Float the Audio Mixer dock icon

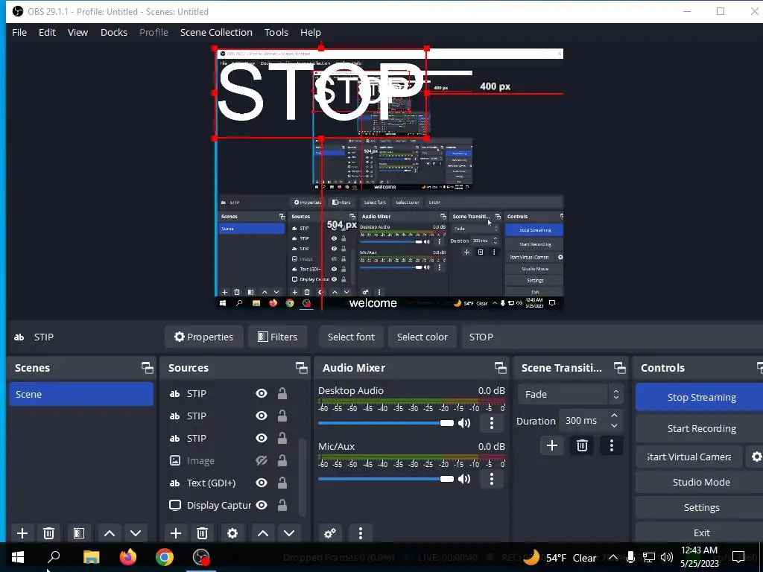(500, 368)
